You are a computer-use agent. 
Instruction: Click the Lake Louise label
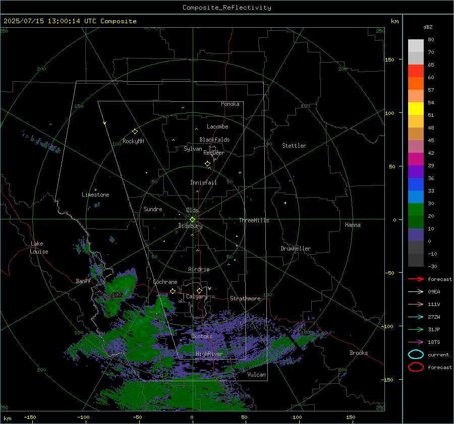pyautogui.click(x=39, y=248)
